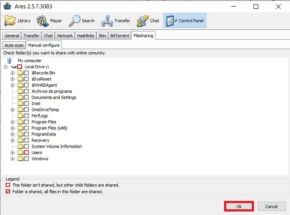Check the $Recycle.Bin share checkbox

tap(26, 73)
